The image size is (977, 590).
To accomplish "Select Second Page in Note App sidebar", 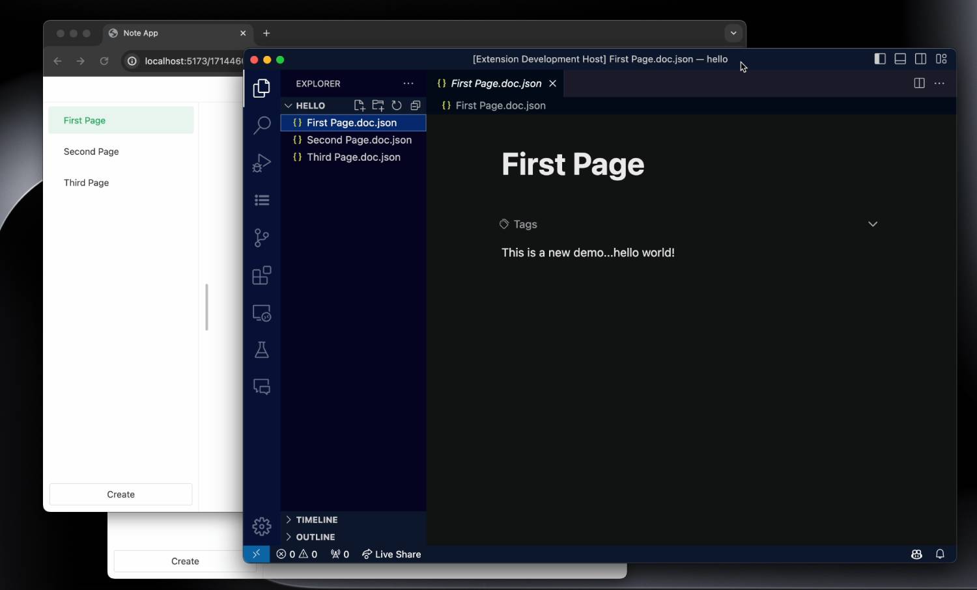I will click(121, 152).
